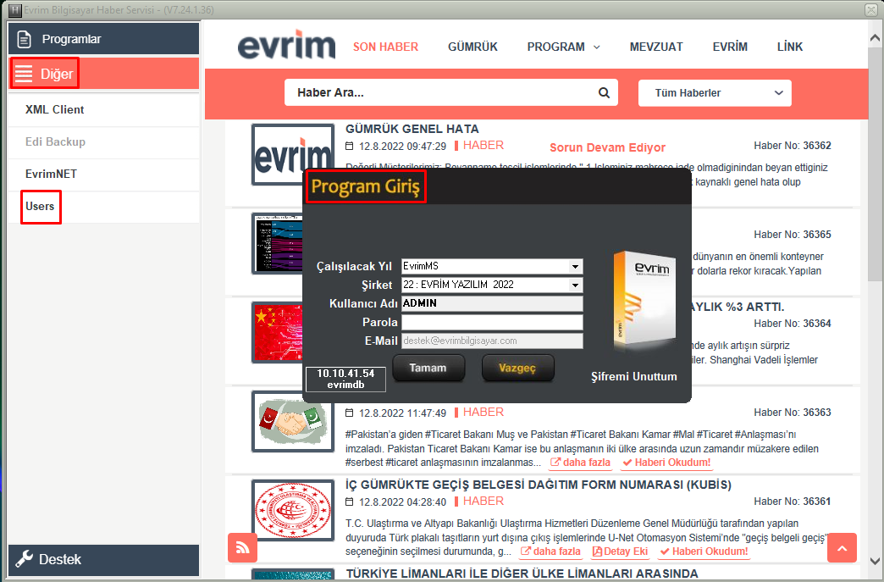Click Haberi Okudum! under Pakistan news
884x582 pixels.
pos(666,463)
